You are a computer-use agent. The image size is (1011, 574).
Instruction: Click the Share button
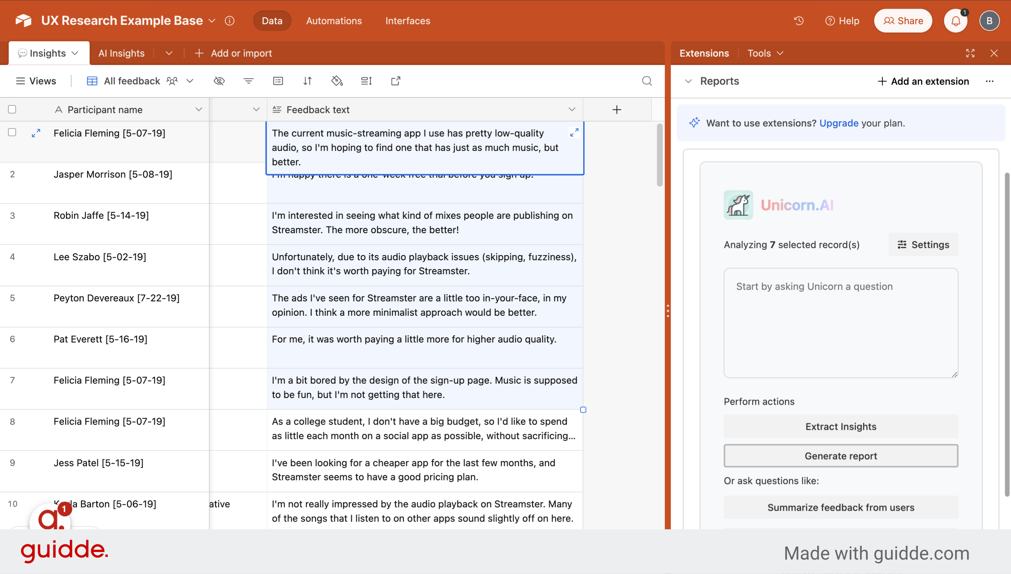[903, 21]
